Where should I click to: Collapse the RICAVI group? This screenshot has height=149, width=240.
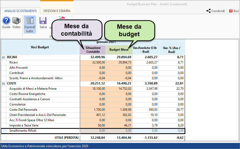pos(3,57)
